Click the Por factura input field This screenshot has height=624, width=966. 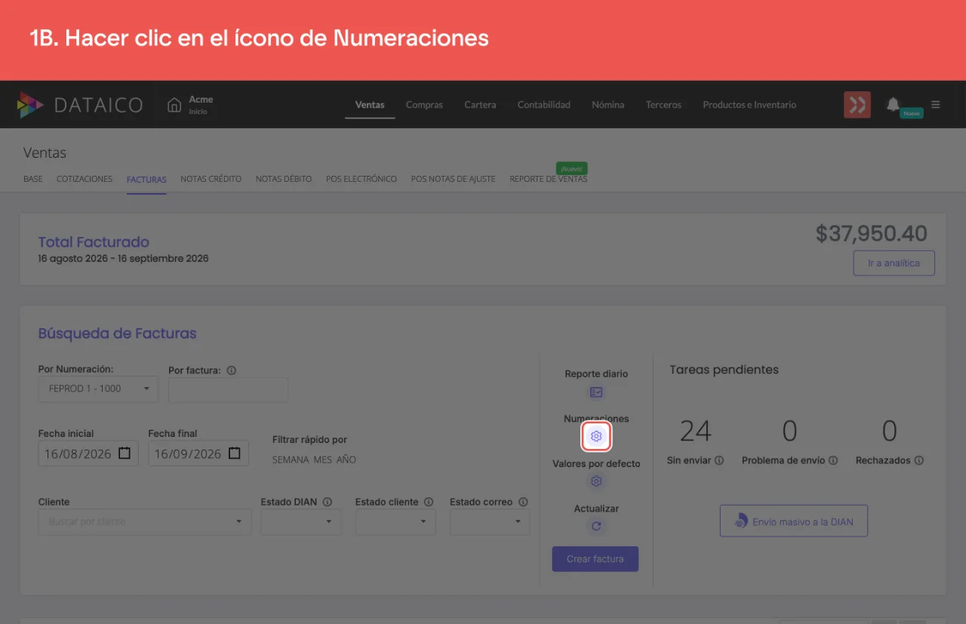[228, 390]
